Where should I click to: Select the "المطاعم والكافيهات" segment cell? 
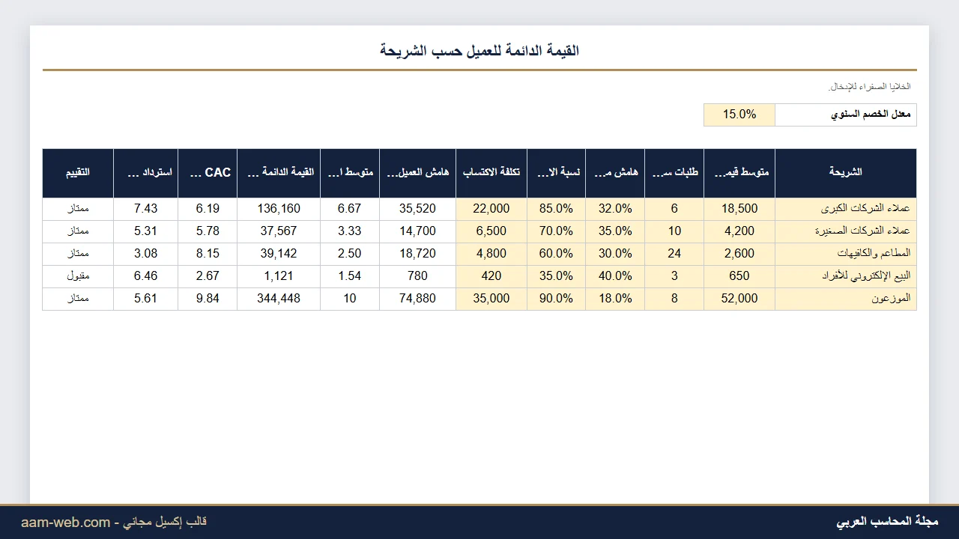point(846,254)
